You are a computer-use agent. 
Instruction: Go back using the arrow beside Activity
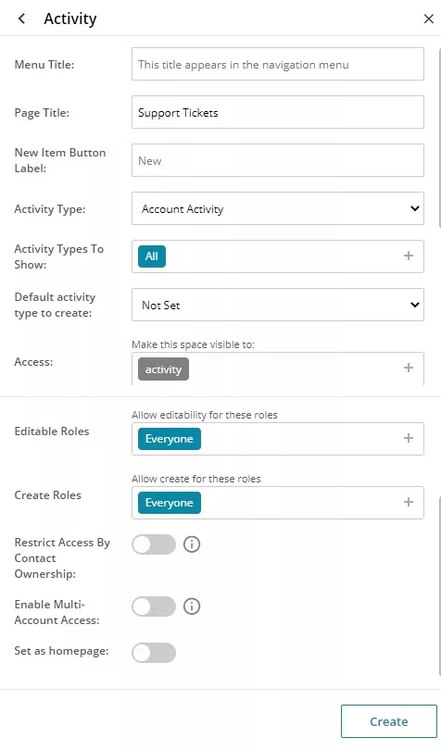pos(21,19)
